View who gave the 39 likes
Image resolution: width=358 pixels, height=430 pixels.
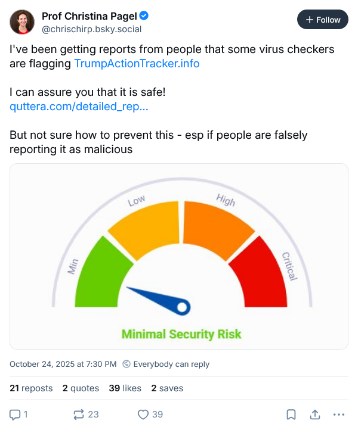(125, 388)
